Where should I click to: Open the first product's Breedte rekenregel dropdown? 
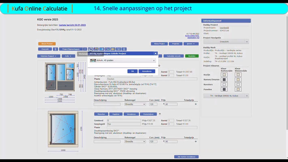pos(135,104)
